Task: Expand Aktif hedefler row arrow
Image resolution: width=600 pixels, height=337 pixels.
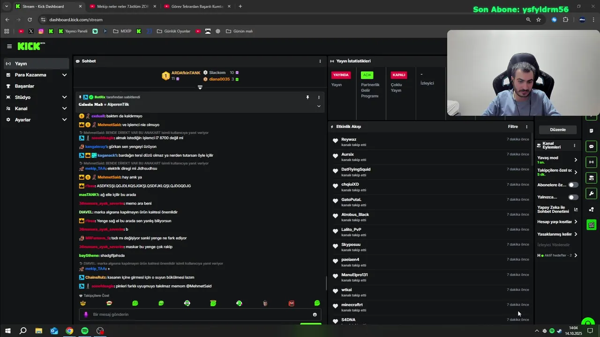Action: coord(576,256)
